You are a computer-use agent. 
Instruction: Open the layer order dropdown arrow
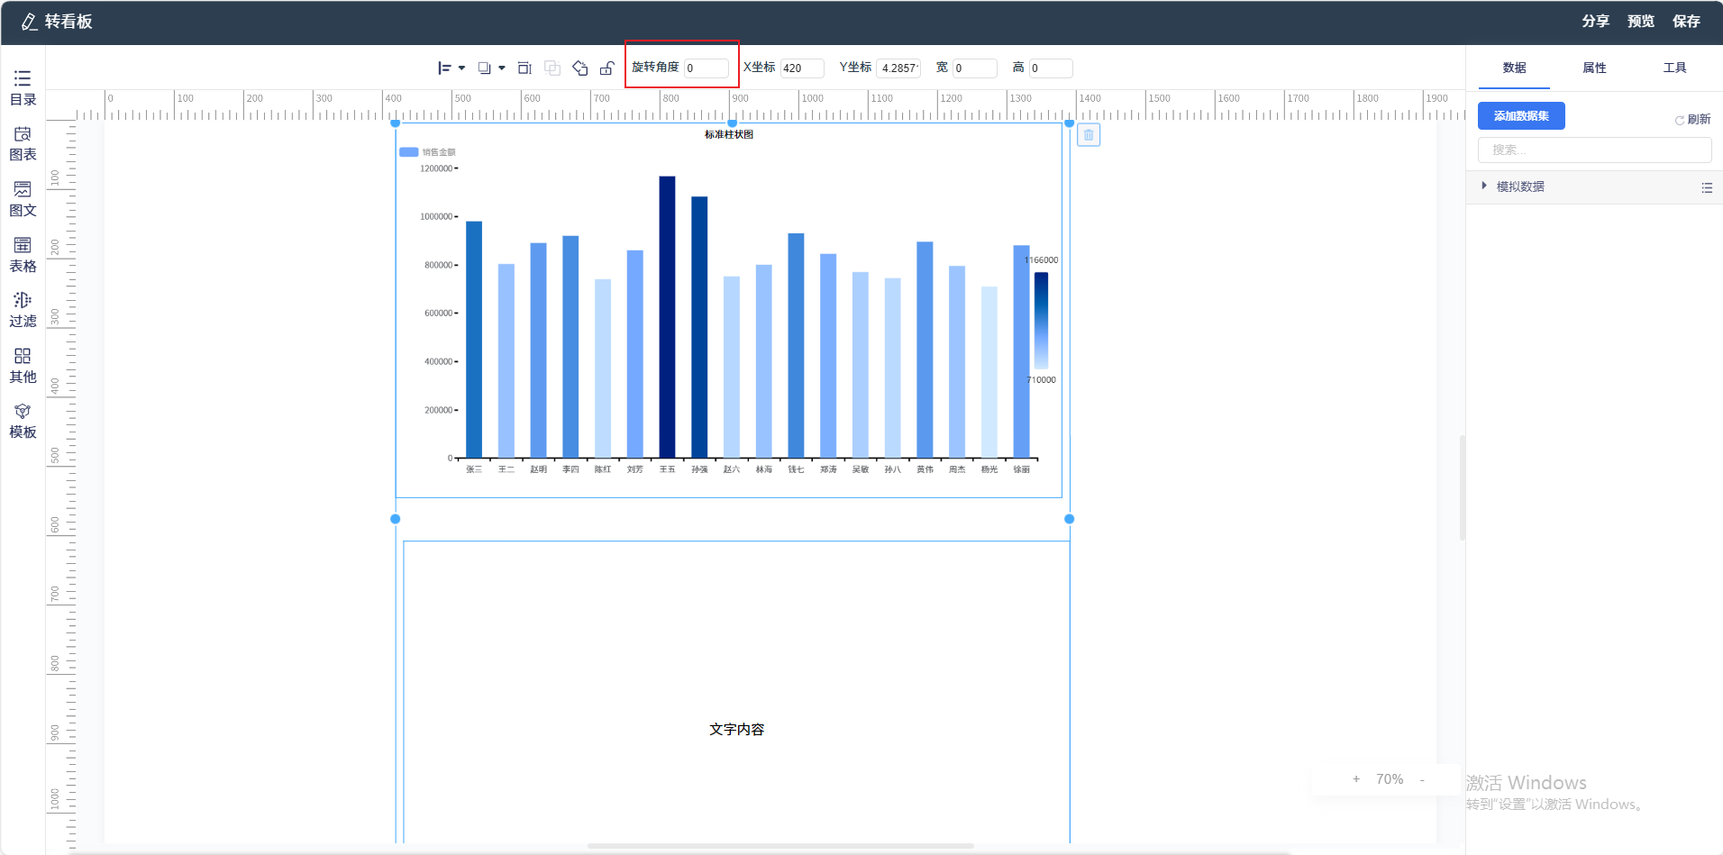click(x=502, y=68)
